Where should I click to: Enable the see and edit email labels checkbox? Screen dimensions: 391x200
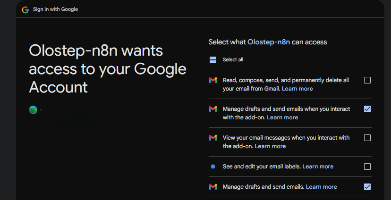(x=367, y=167)
